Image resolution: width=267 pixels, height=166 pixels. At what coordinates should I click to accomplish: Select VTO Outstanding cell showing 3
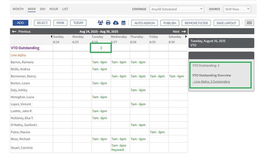[x=101, y=48]
